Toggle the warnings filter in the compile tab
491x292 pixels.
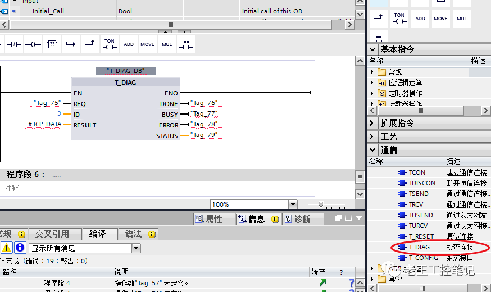[x=6, y=248]
